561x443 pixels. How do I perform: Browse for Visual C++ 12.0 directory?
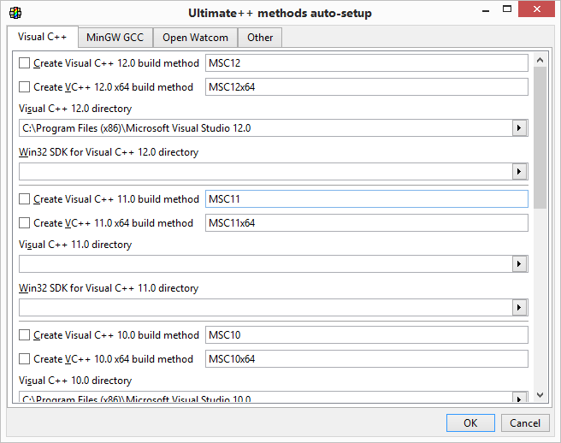coord(519,128)
